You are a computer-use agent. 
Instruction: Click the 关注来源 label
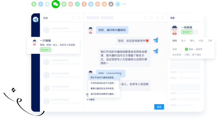click(177, 55)
